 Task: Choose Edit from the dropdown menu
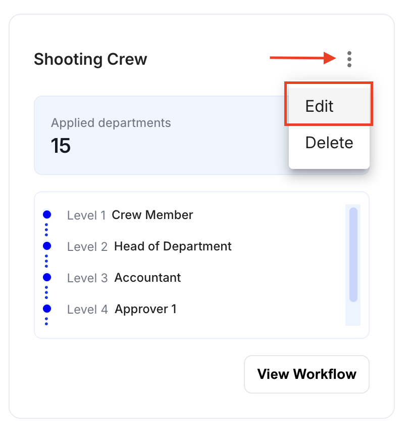click(329, 106)
